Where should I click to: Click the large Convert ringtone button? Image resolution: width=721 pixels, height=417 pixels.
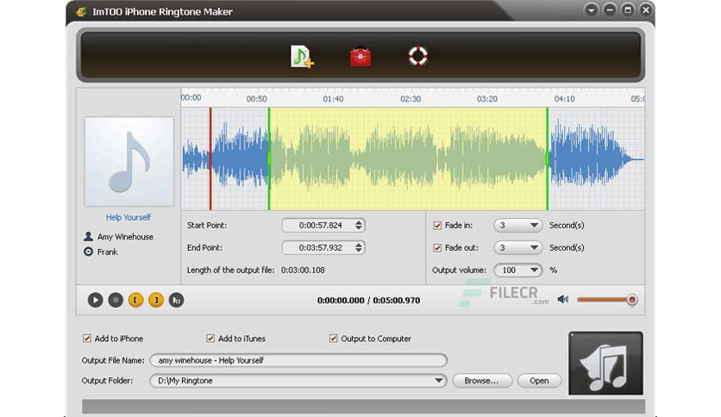pos(605,364)
